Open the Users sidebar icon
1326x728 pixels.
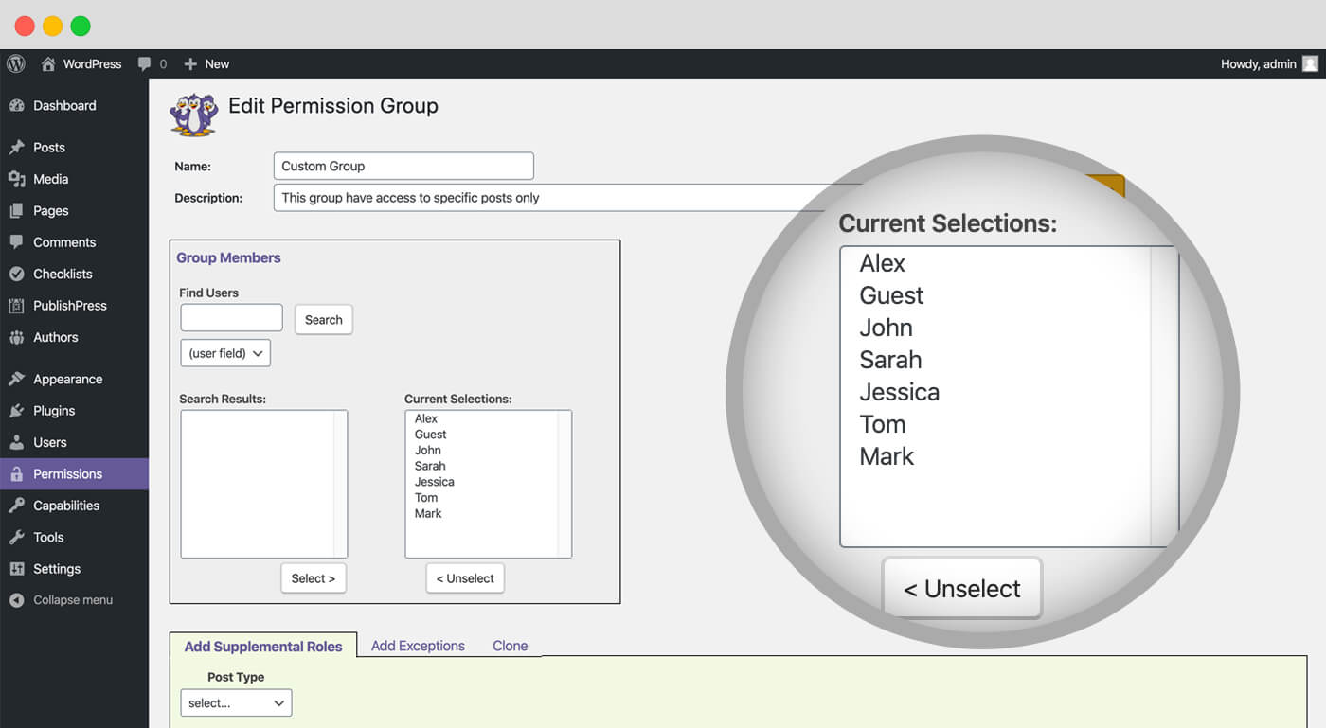pos(16,442)
